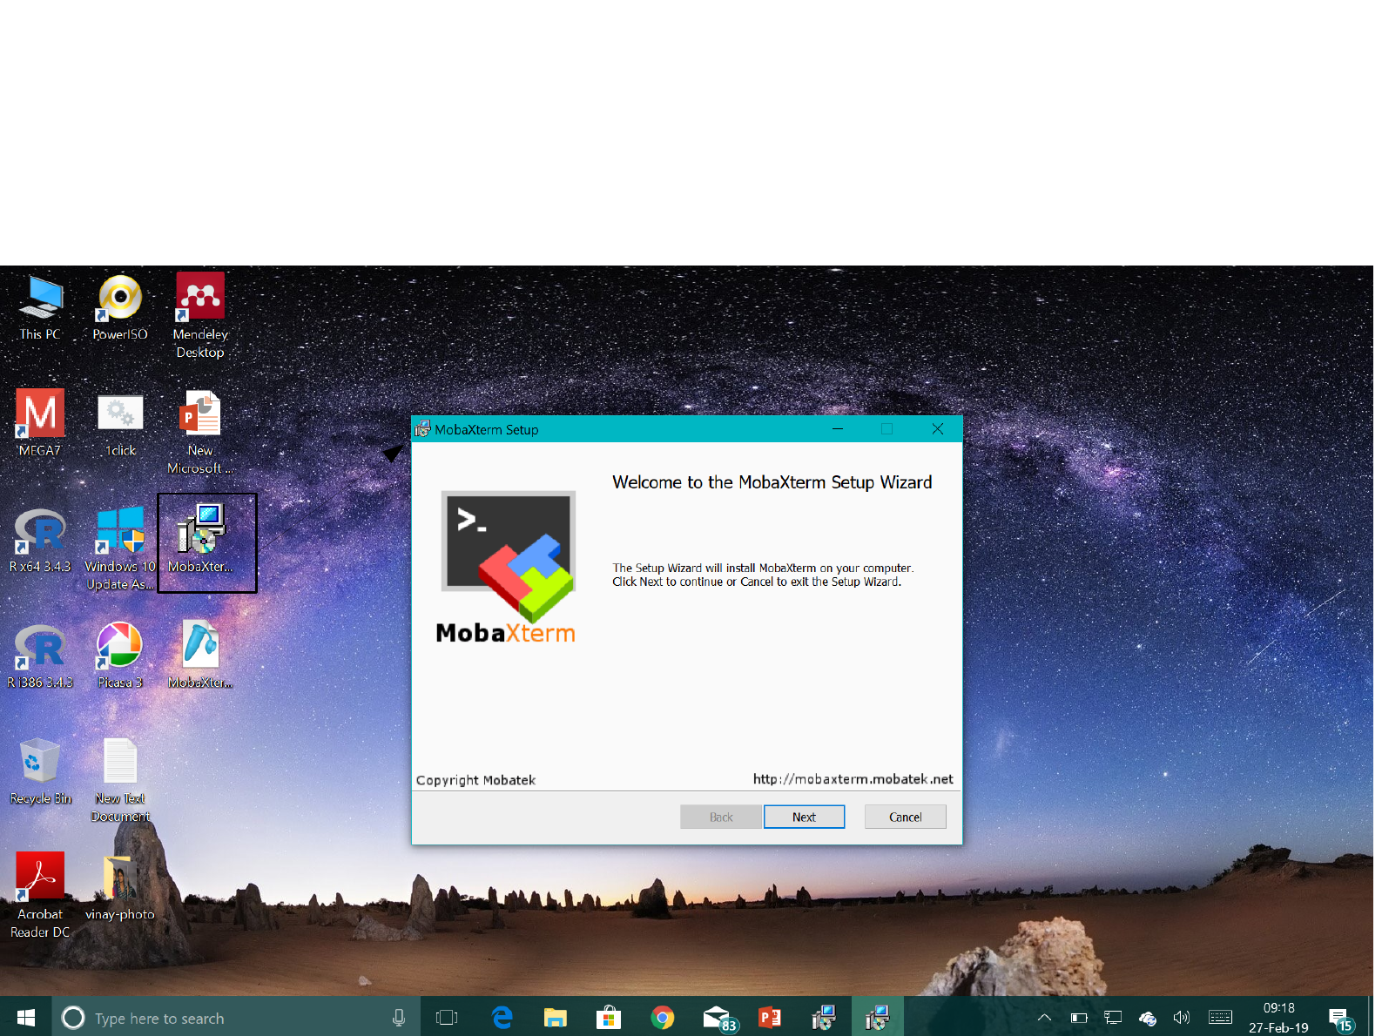Select the PowerISO desktop shortcut
The height and width of the screenshot is (1036, 1382).
pos(120,308)
